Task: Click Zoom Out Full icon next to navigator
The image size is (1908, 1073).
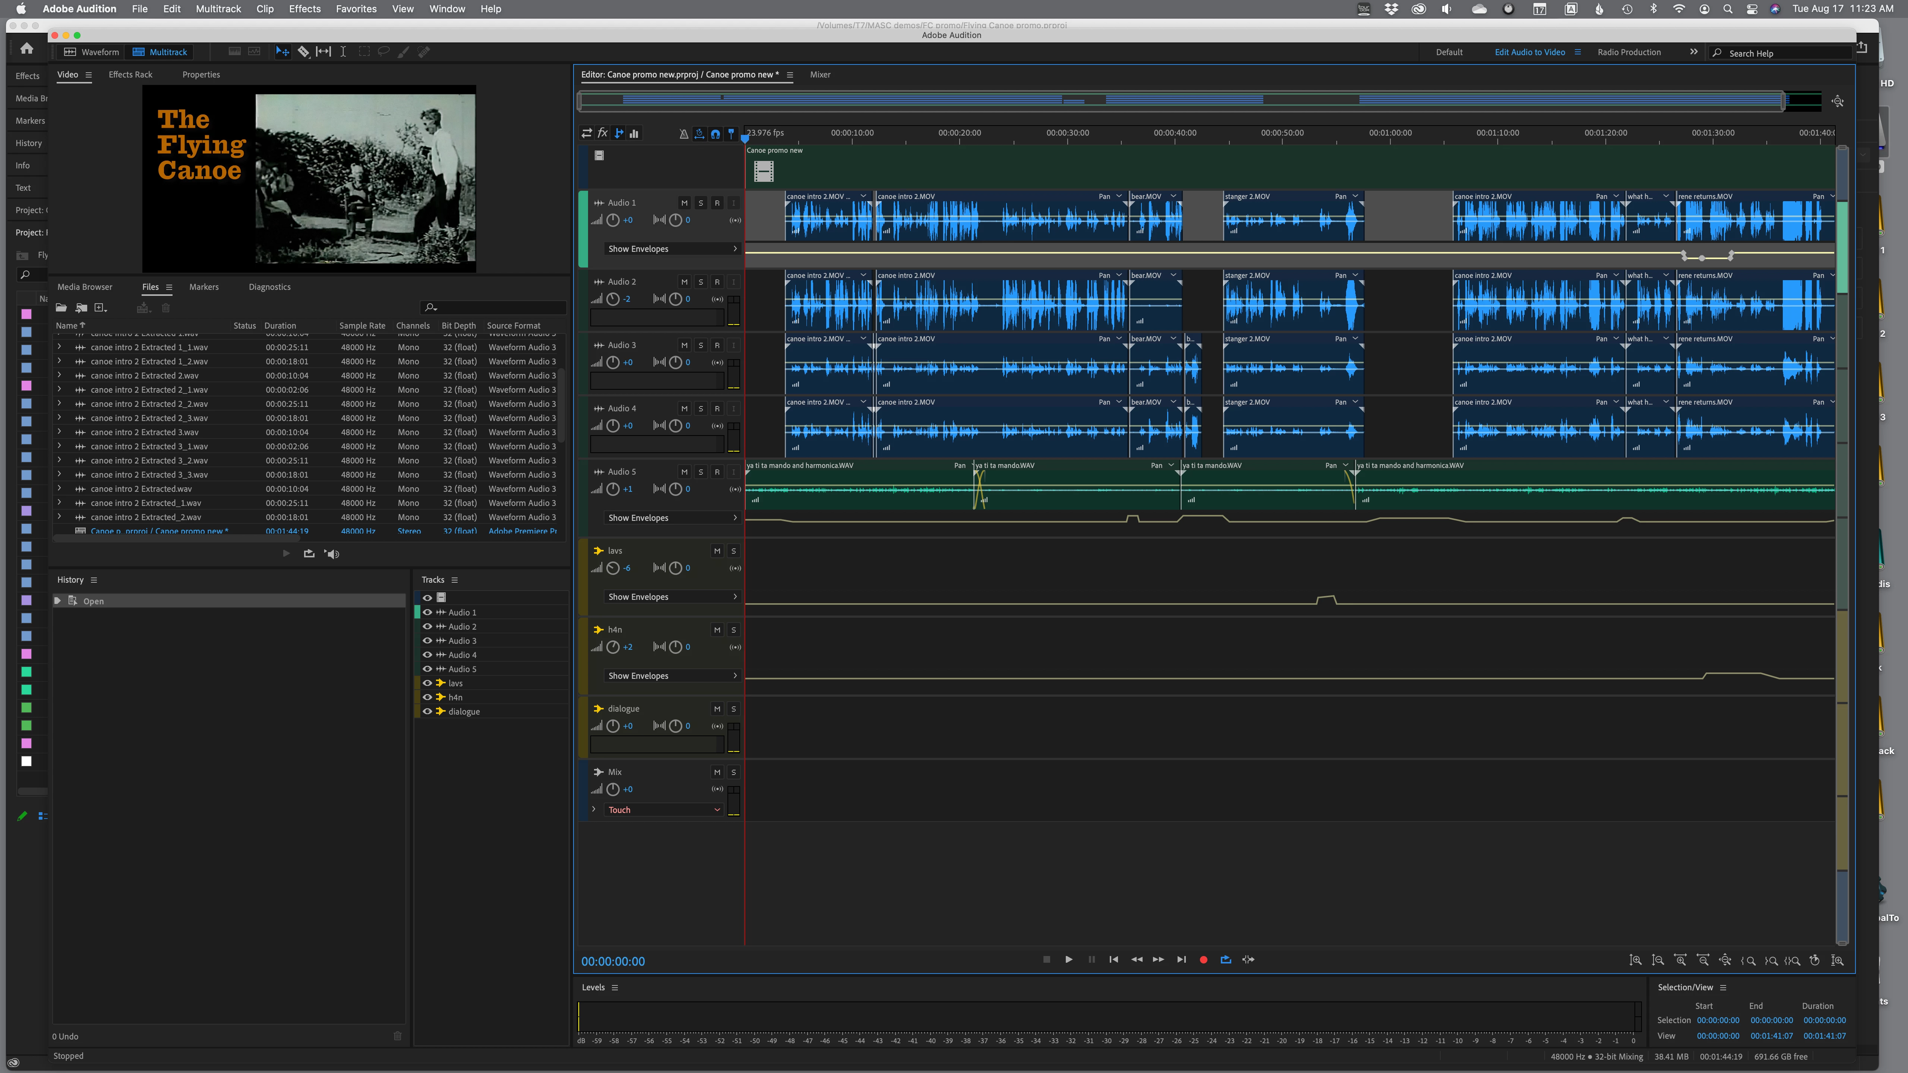Action: [x=1838, y=101]
